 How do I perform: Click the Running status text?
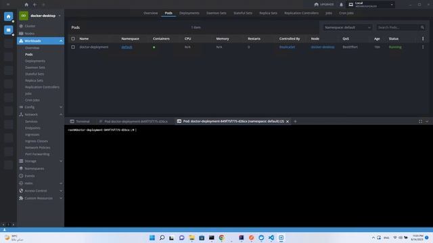[395, 47]
